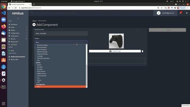Collapse the Category dropdown showing None

pos(61,42)
